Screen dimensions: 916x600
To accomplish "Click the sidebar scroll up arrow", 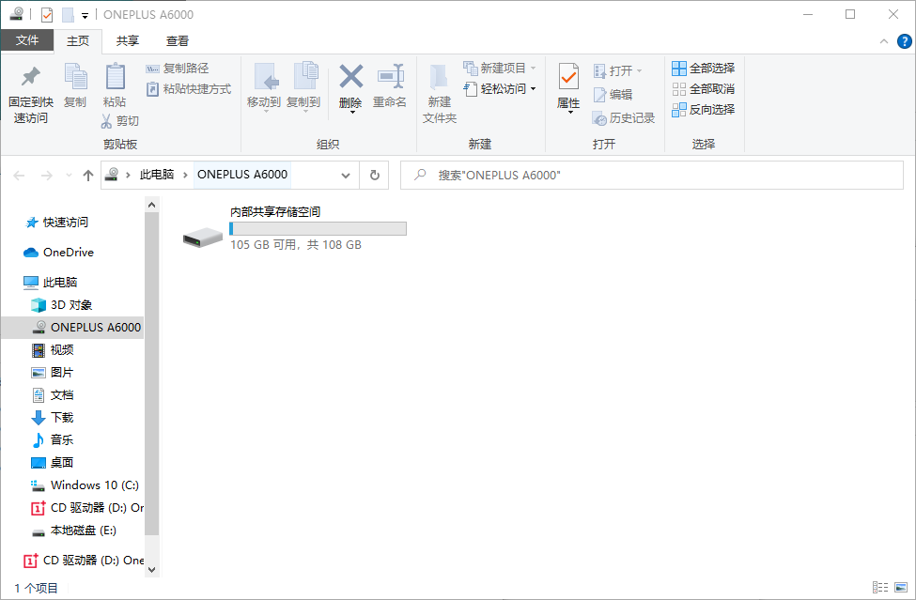I will [152, 205].
